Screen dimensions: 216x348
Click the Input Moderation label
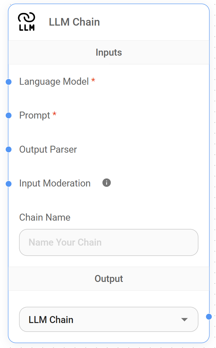tap(55, 183)
